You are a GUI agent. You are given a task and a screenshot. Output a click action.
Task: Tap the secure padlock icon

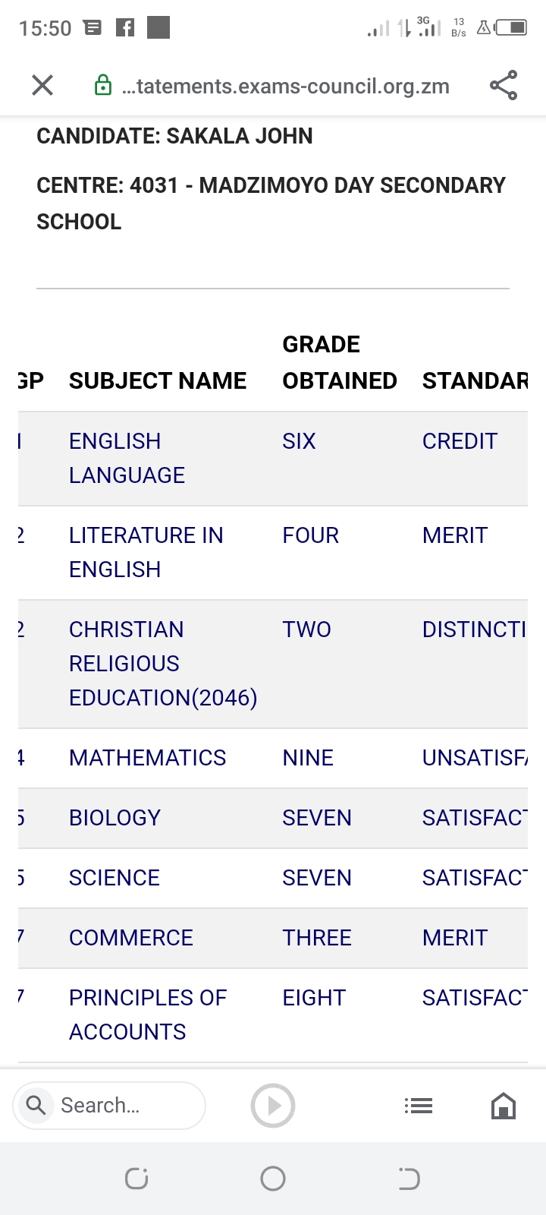pyautogui.click(x=103, y=86)
